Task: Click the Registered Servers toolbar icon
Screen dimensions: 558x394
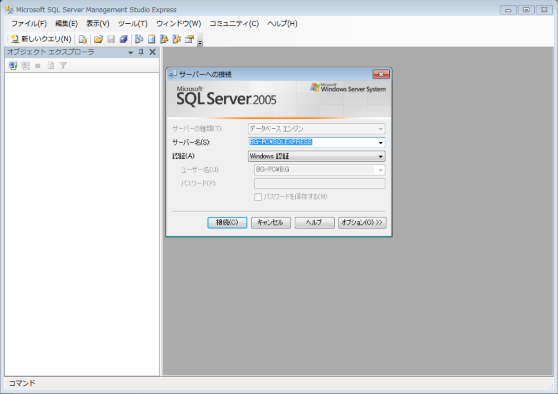Action: pyautogui.click(x=139, y=39)
